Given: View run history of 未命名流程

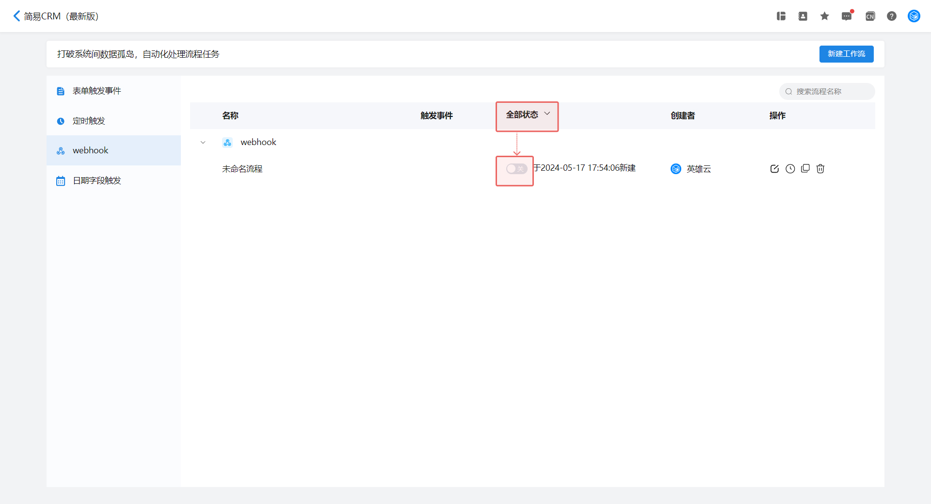Looking at the screenshot, I should pyautogui.click(x=790, y=169).
